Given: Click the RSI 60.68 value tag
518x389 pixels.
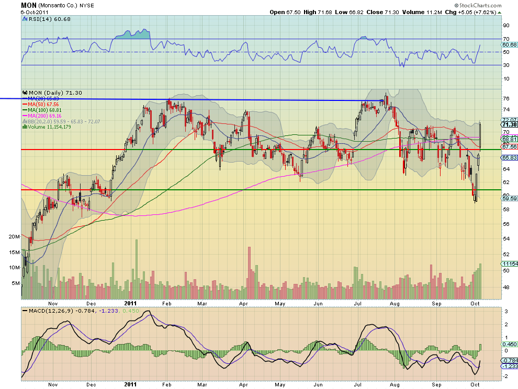Looking at the screenshot, I should click(x=510, y=44).
